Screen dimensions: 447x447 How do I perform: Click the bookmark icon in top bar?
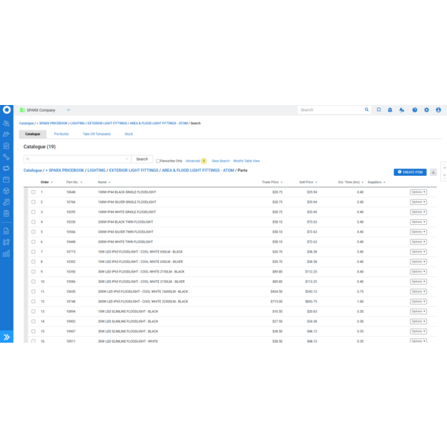tap(378, 110)
